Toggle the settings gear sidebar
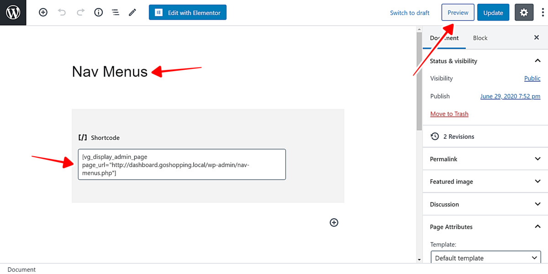Viewport: 548px width, 274px height. point(524,13)
